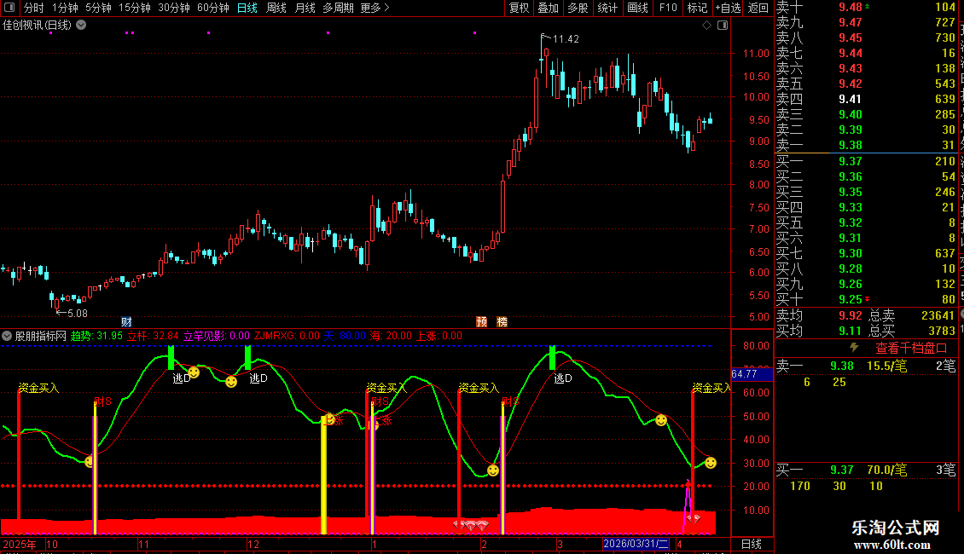Expand the 更多 timeframe list

tap(375, 8)
